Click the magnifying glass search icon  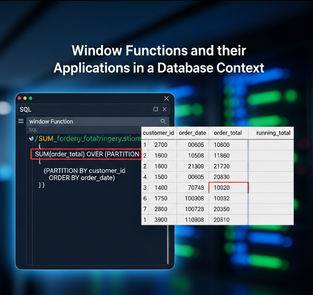coord(163,121)
